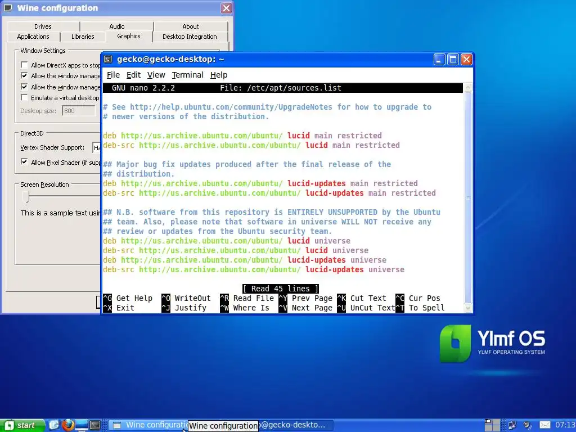Click the terminal scrollbar down arrow
Screen dimensions: 576x432
[468, 308]
